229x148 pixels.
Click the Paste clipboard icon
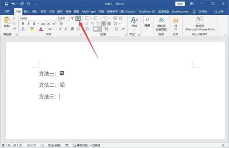click(7, 21)
